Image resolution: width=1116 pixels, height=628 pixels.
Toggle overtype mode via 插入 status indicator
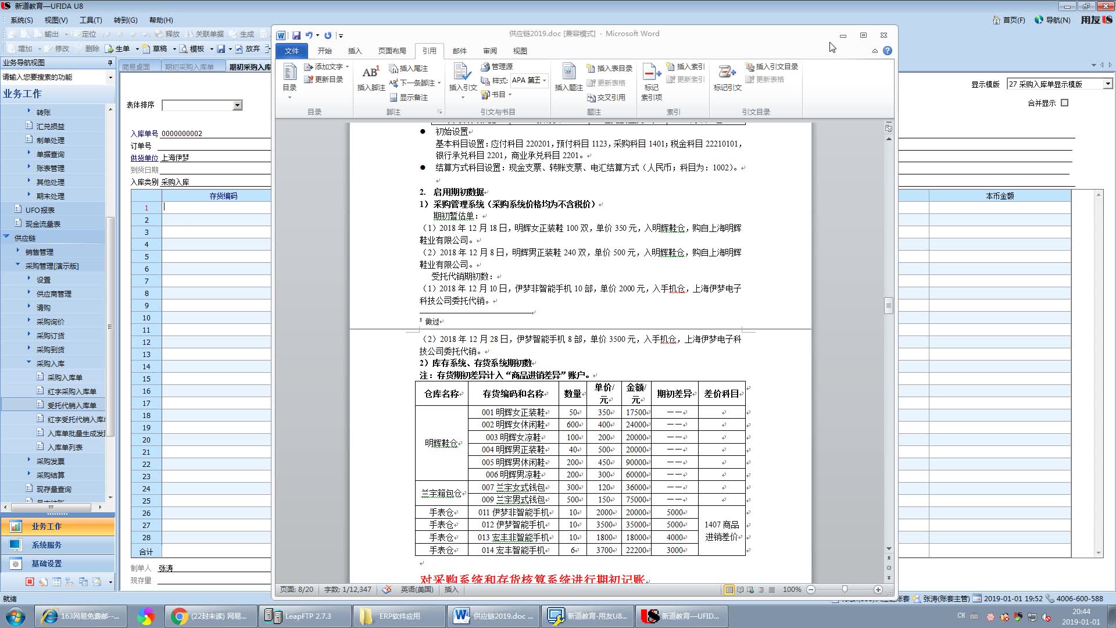[x=452, y=589]
